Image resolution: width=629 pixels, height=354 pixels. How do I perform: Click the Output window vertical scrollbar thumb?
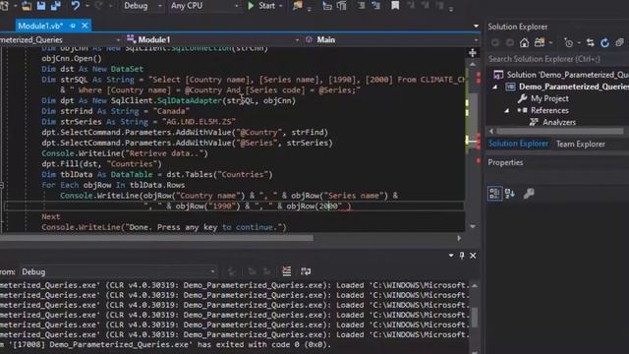pos(475,317)
